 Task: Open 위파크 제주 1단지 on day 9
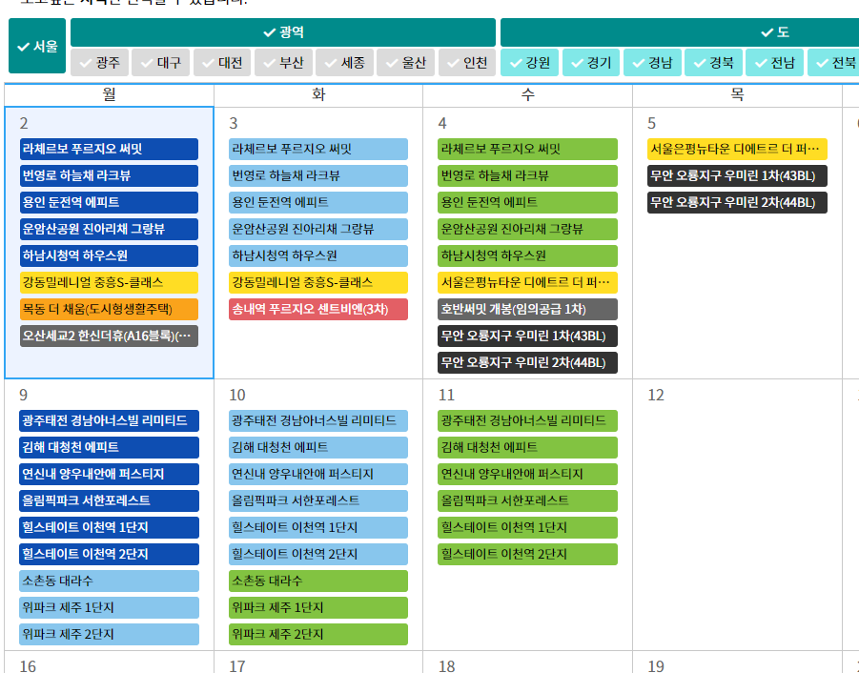pos(109,608)
